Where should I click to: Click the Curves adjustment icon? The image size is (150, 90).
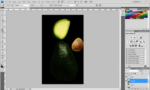[x=137, y=37]
